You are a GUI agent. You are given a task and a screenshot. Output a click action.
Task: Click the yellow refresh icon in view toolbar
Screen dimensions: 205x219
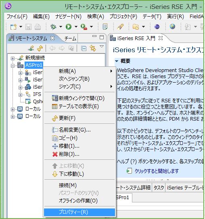(x=40, y=48)
